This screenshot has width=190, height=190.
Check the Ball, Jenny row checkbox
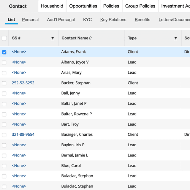tap(4, 94)
